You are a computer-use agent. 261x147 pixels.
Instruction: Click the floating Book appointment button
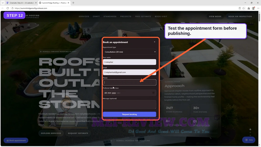[x=16, y=141]
